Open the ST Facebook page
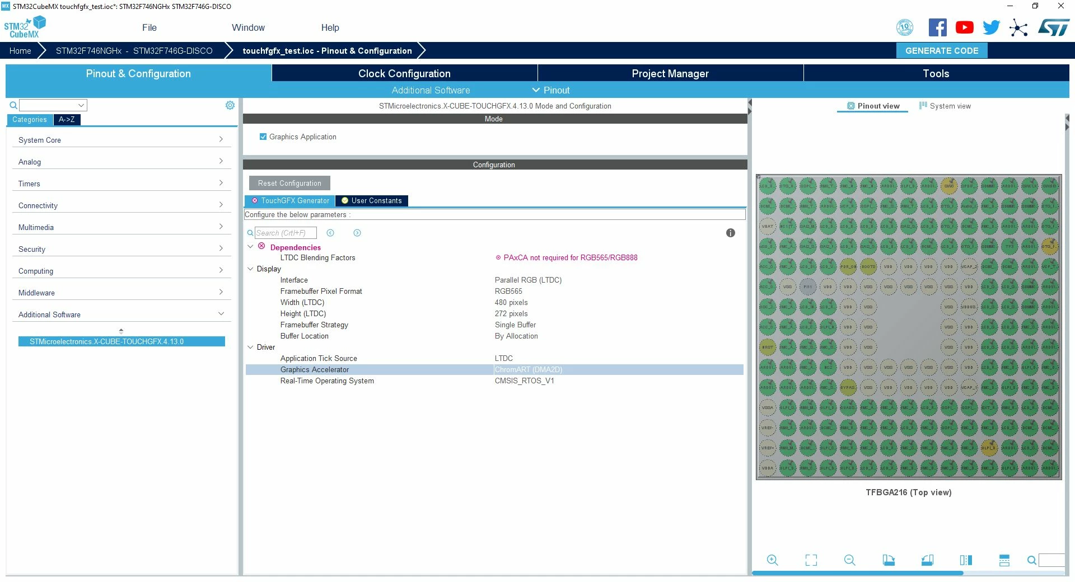 click(938, 27)
